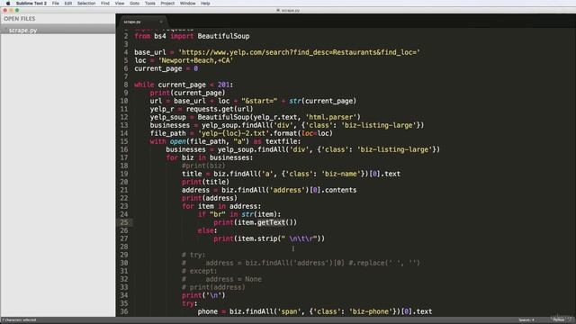This screenshot has width=576, height=324.
Task: Open the Help menu
Action: point(205,4)
